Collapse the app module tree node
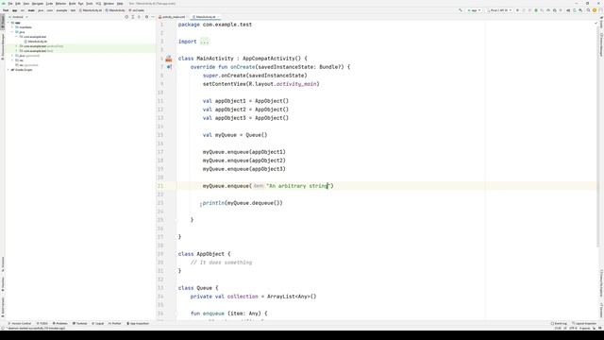The height and width of the screenshot is (340, 604). 8,23
